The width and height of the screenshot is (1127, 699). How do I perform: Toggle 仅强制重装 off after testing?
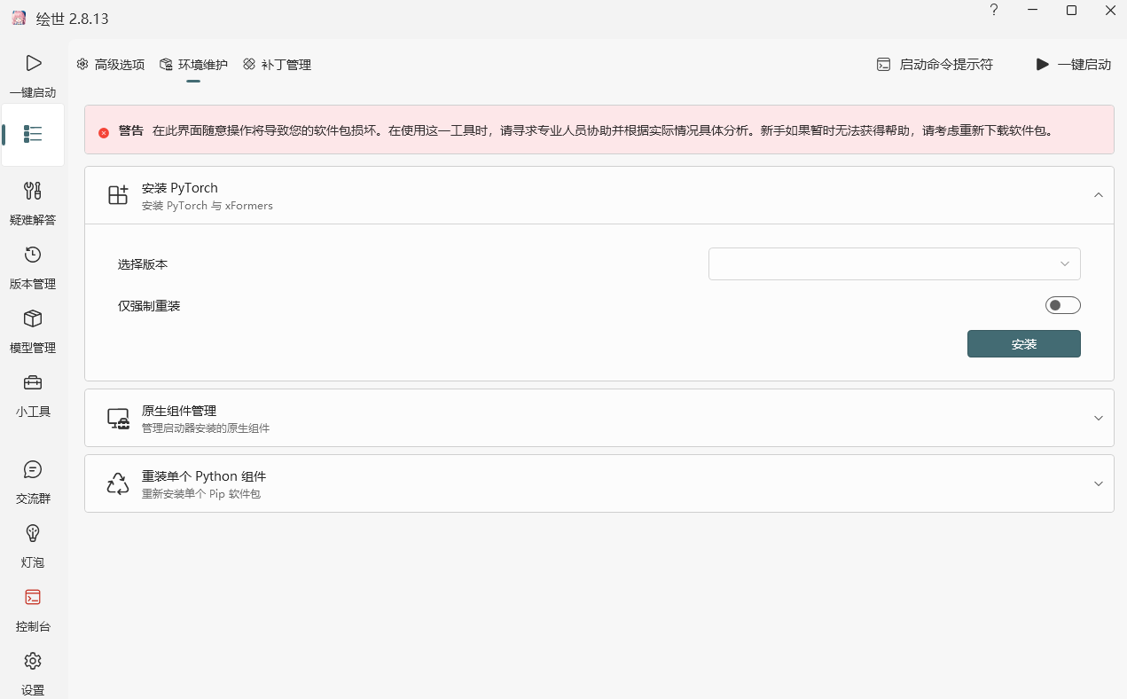(1062, 304)
